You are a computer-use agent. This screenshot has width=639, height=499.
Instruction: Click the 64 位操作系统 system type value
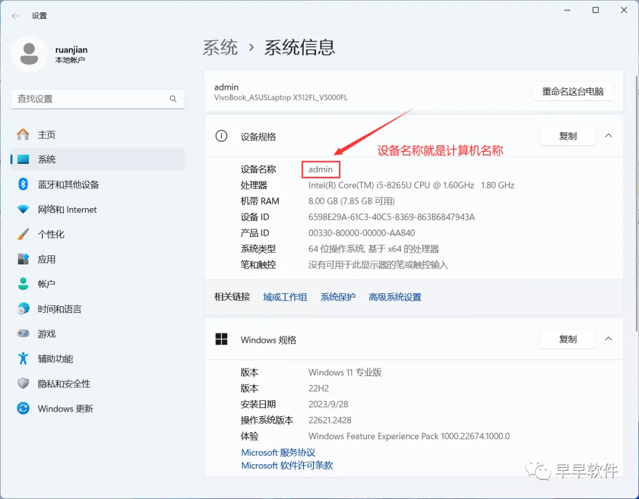coord(374,249)
